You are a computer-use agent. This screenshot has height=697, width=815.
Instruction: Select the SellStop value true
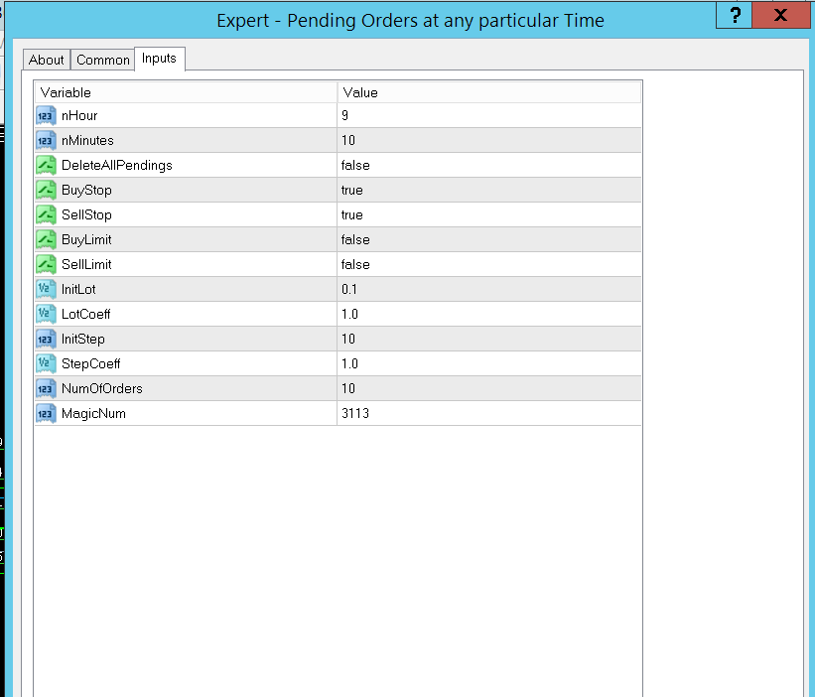[x=351, y=214]
